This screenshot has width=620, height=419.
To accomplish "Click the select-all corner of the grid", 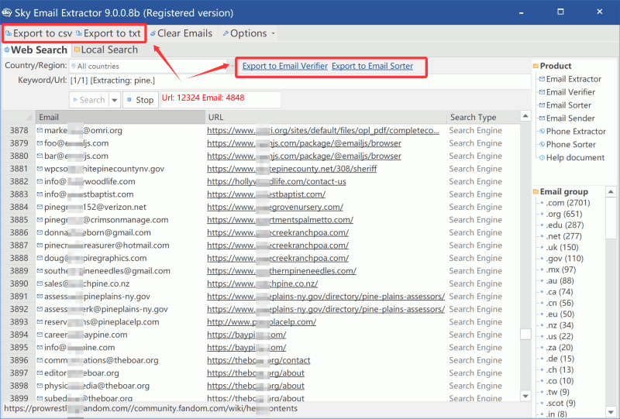I will tap(19, 118).
